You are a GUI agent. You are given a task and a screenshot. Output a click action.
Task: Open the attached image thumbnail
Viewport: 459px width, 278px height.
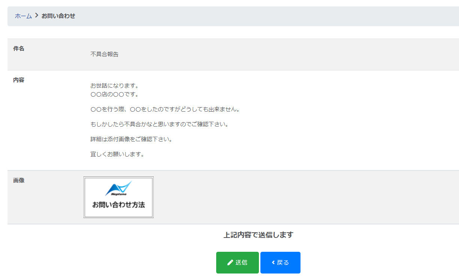(x=118, y=197)
